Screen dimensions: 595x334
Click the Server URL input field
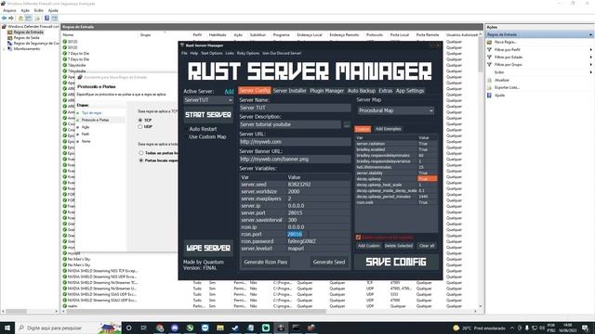(295, 142)
